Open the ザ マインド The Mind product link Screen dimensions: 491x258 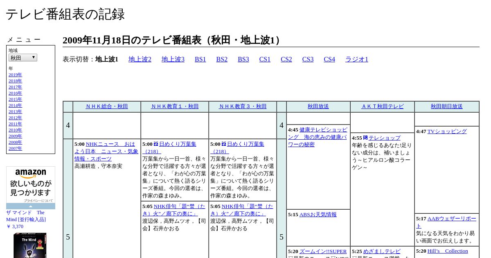point(26,216)
